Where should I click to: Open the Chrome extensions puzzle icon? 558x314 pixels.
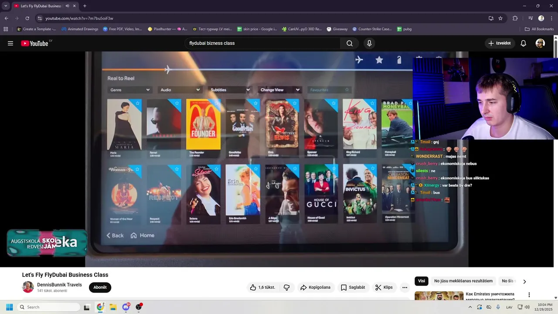pyautogui.click(x=515, y=18)
